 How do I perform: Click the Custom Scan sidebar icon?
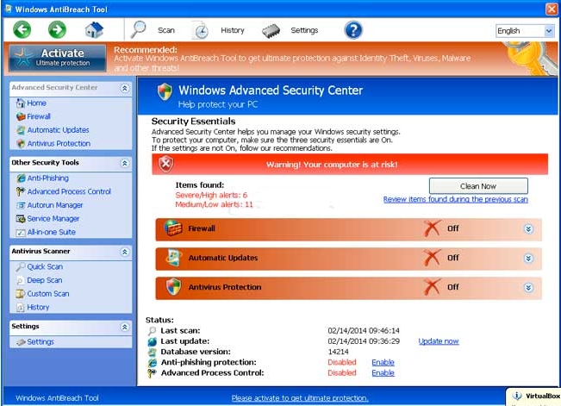tap(21, 294)
